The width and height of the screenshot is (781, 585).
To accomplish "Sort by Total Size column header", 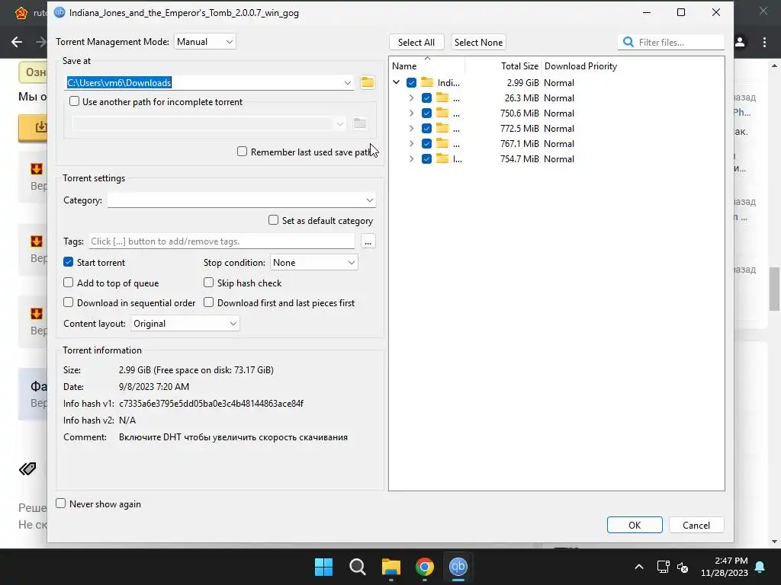I will [503, 66].
